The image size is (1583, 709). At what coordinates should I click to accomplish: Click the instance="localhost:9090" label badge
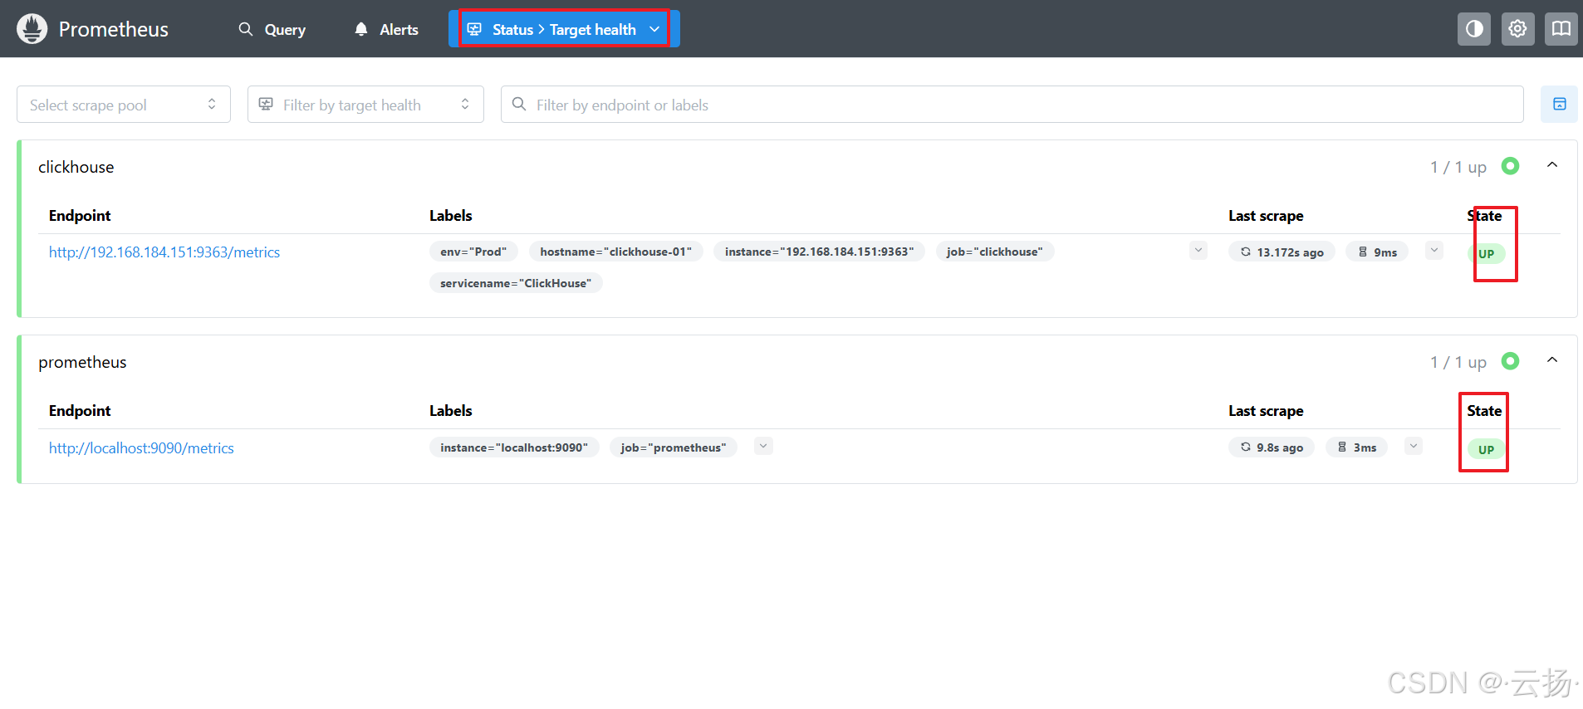pyautogui.click(x=514, y=447)
